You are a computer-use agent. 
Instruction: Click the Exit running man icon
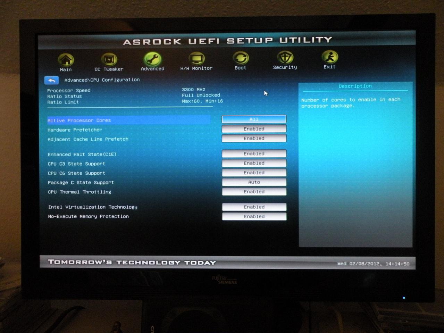point(329,57)
